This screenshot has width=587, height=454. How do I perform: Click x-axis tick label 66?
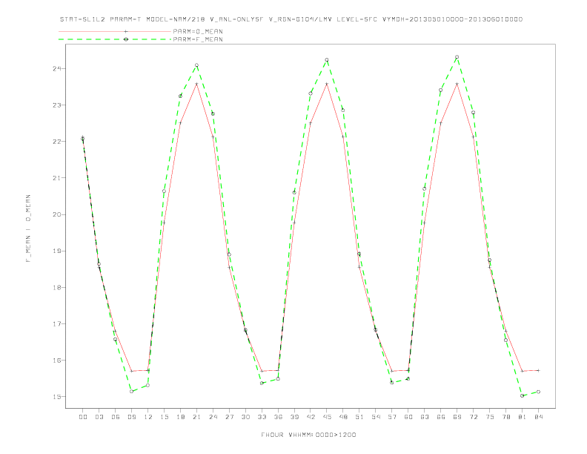point(441,417)
